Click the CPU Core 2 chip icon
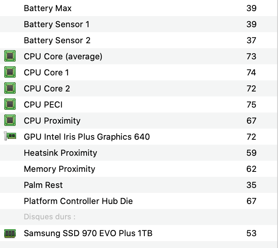This screenshot has width=278, height=248. pos(10,88)
